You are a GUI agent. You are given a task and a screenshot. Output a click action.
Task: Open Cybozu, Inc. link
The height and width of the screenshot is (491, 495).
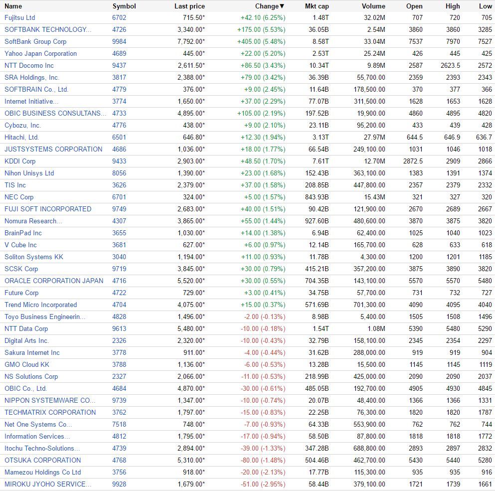pos(22,125)
